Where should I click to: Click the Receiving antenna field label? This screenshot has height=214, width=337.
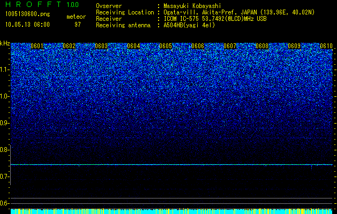pos(123,25)
